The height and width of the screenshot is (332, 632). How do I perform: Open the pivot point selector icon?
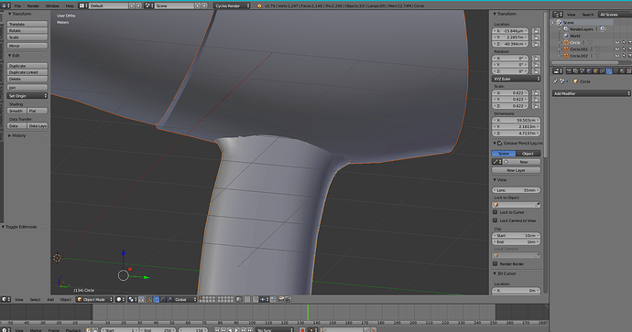[x=132, y=299]
